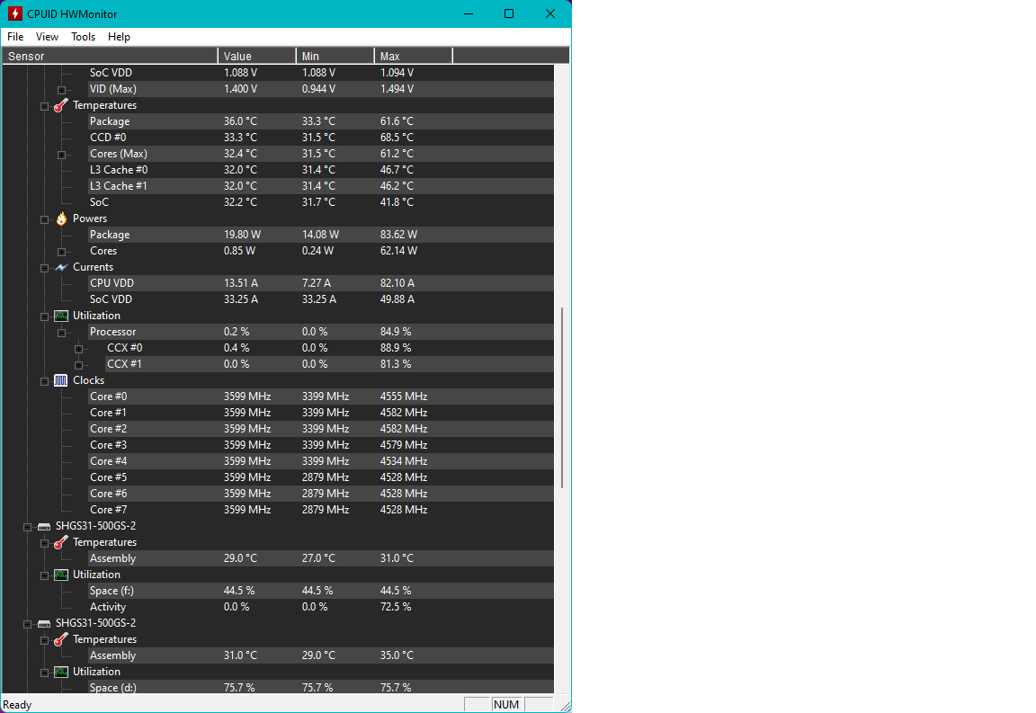This screenshot has height=713, width=1036.
Task: Click the Utilization icon above Space (f:)
Action: click(61, 575)
